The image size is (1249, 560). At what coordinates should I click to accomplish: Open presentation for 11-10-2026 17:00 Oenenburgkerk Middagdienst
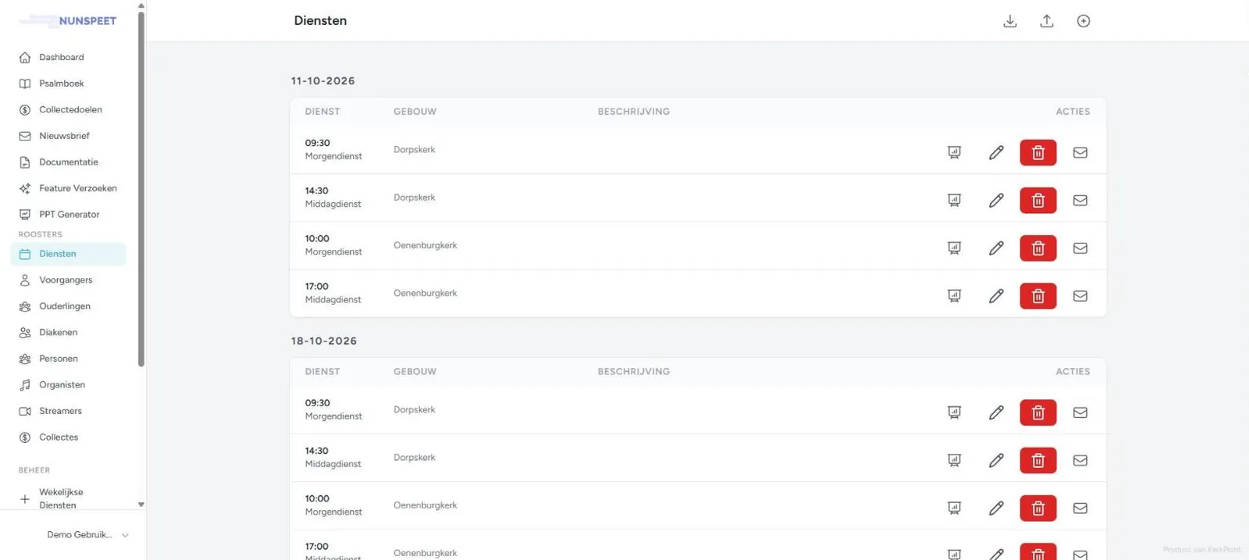pos(954,296)
